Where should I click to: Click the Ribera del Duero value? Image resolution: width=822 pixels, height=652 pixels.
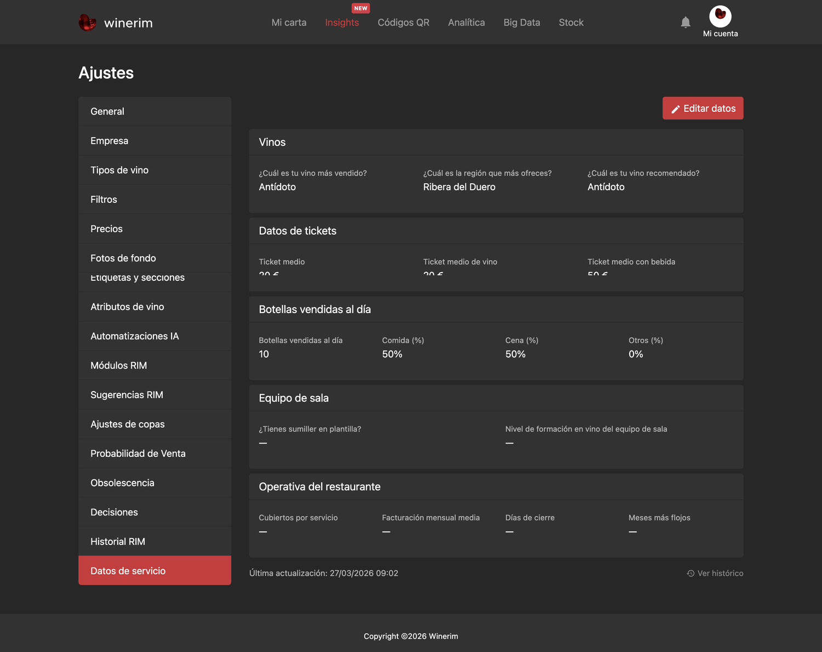[x=459, y=187]
